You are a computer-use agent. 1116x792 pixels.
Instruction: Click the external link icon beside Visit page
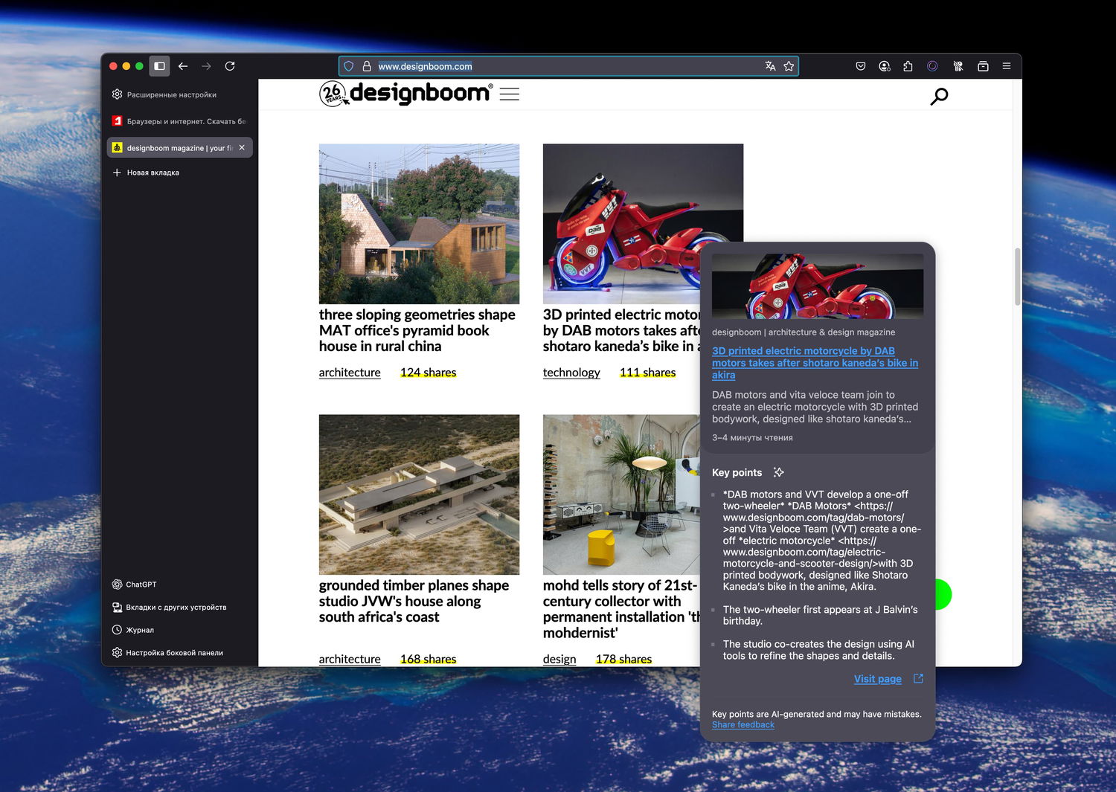918,678
